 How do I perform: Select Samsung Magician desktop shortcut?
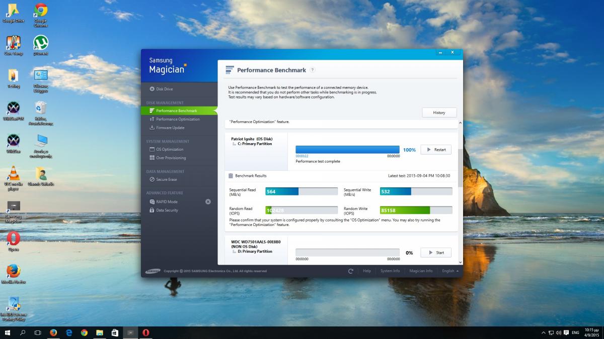14,212
